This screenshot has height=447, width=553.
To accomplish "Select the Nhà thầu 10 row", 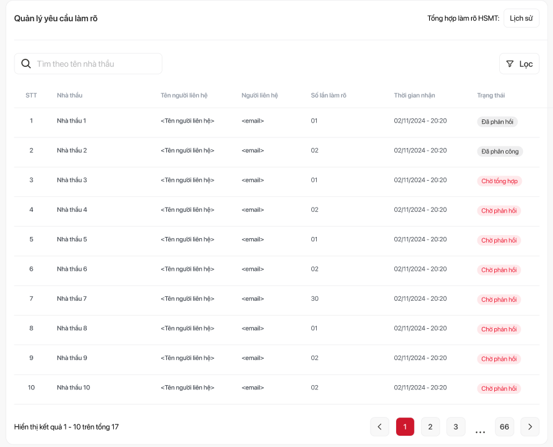I will [x=73, y=388].
